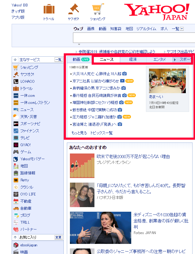The width and height of the screenshot is (195, 254).
Task: Click the 自動車 car icon in sidebar
Action: click(x=16, y=208)
